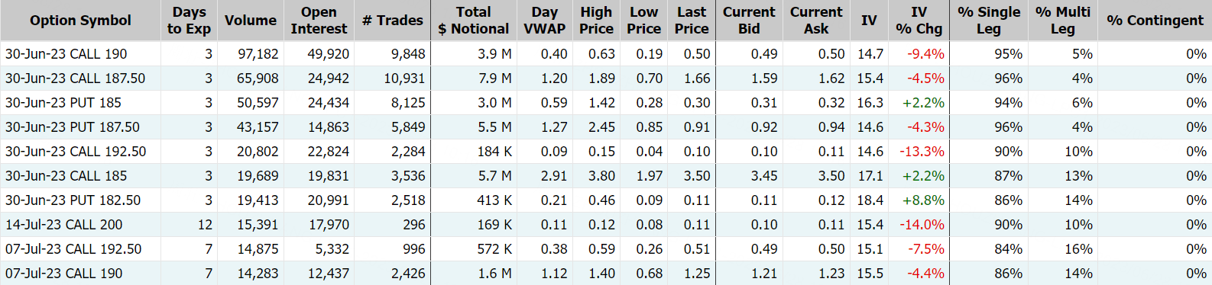Select the 30-Jun-23 CALL 190 option row
Viewport: 1212px width, 285px height.
pyautogui.click(x=606, y=53)
